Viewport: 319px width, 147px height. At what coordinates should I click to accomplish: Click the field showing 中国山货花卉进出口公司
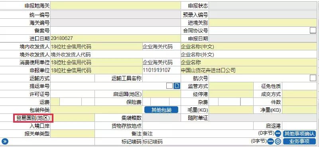coord(249,70)
